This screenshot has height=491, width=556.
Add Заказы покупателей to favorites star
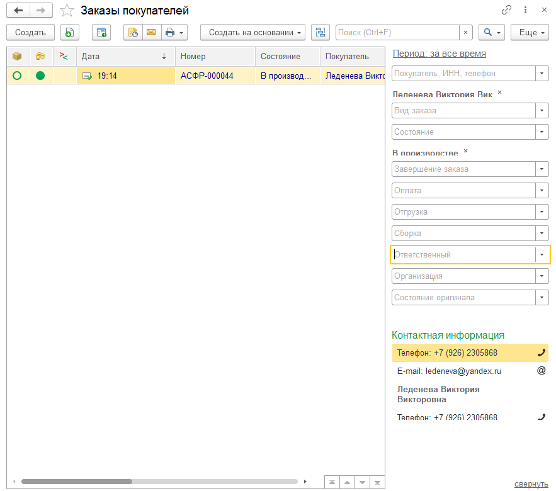tap(66, 11)
